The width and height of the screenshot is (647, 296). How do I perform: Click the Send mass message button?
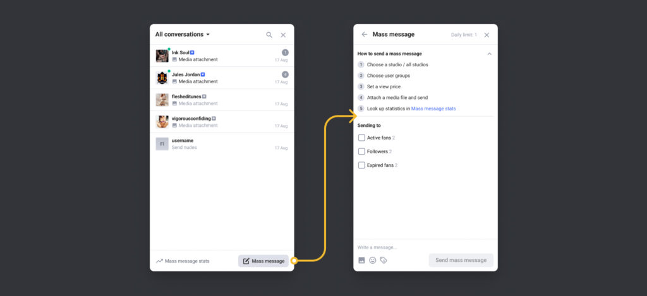coord(461,260)
